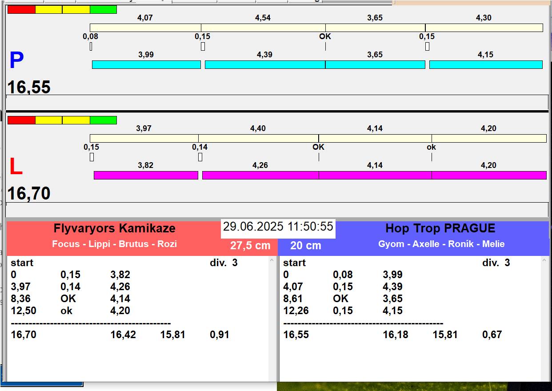This screenshot has height=391, width=552.
Task: Click the red start light in lane P
Action: pyautogui.click(x=21, y=10)
